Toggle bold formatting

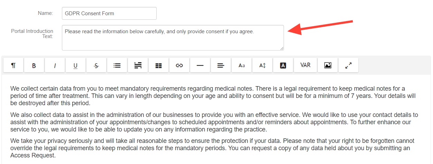pos(34,65)
